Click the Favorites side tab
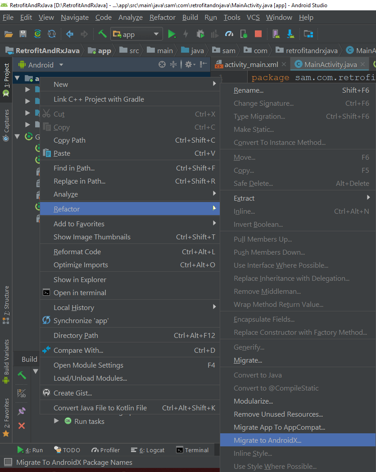This screenshot has width=376, height=472. coord(6,418)
